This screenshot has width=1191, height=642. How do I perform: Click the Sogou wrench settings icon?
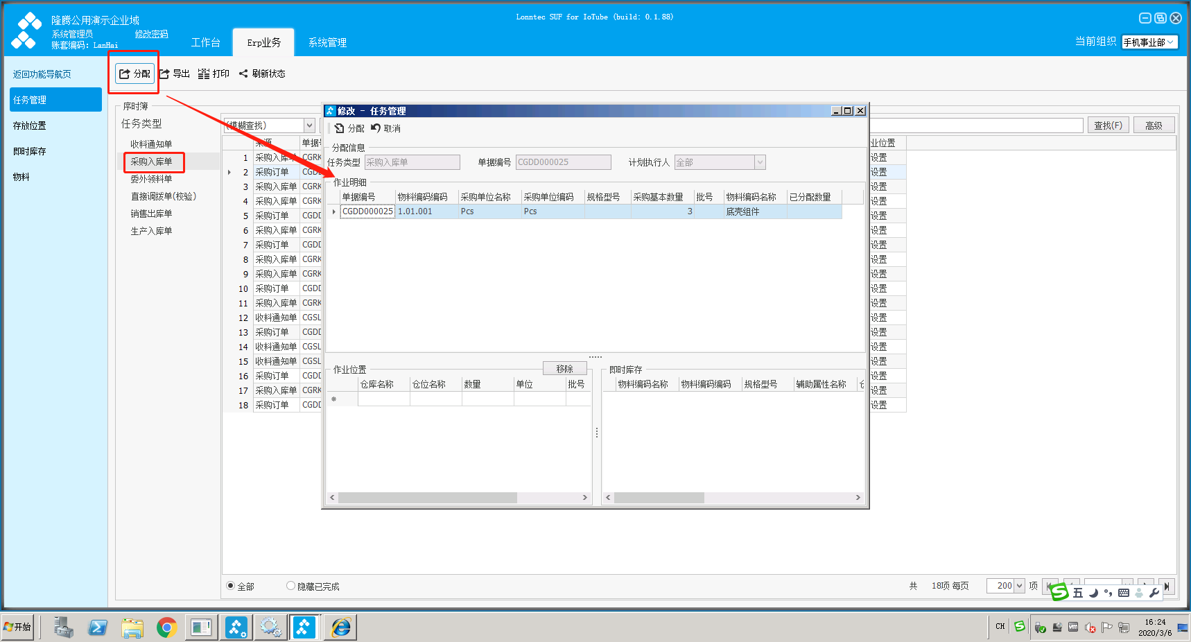(x=1154, y=593)
